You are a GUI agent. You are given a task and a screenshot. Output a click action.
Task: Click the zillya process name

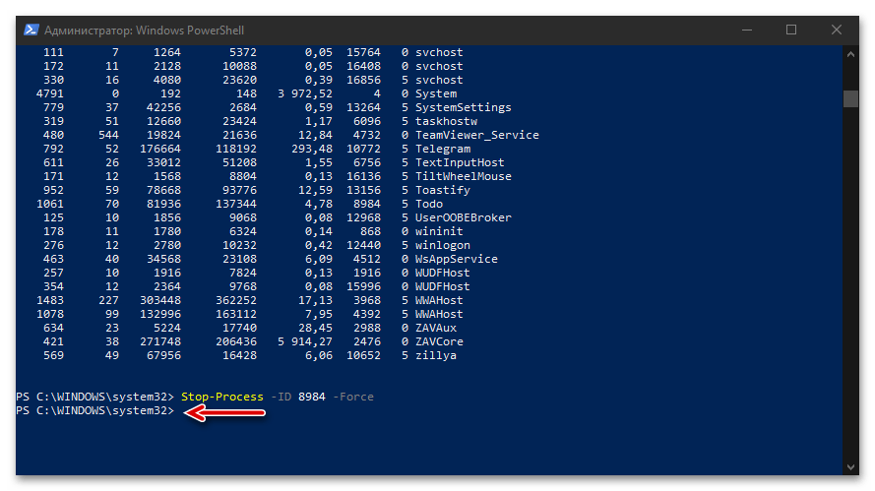coord(436,355)
